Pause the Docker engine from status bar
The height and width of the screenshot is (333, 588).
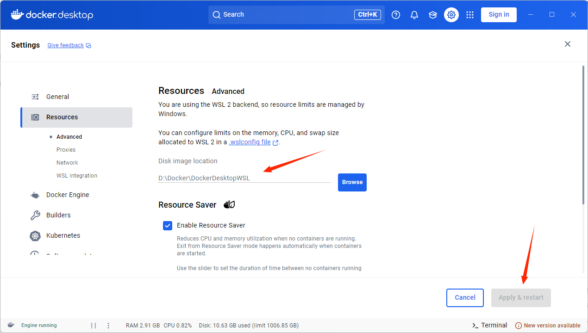(94, 326)
